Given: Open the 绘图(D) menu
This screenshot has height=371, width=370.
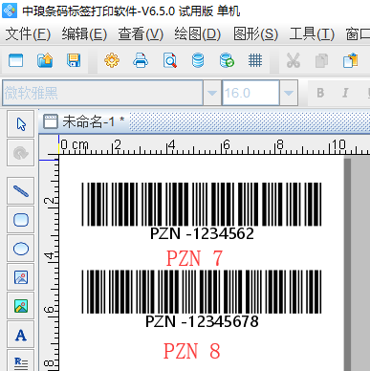Looking at the screenshot, I should 197,34.
